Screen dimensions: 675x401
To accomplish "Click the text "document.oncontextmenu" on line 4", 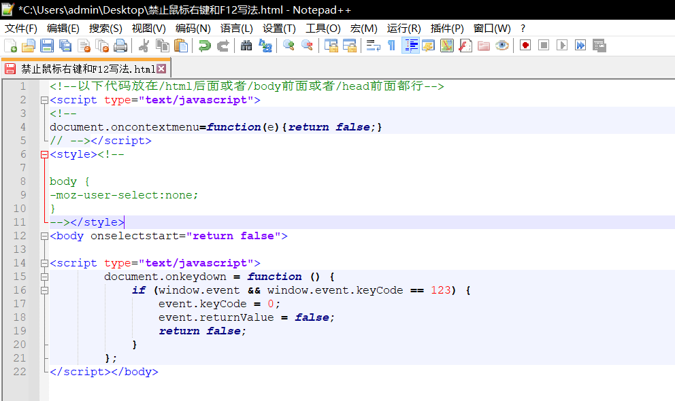I will 125,127.
